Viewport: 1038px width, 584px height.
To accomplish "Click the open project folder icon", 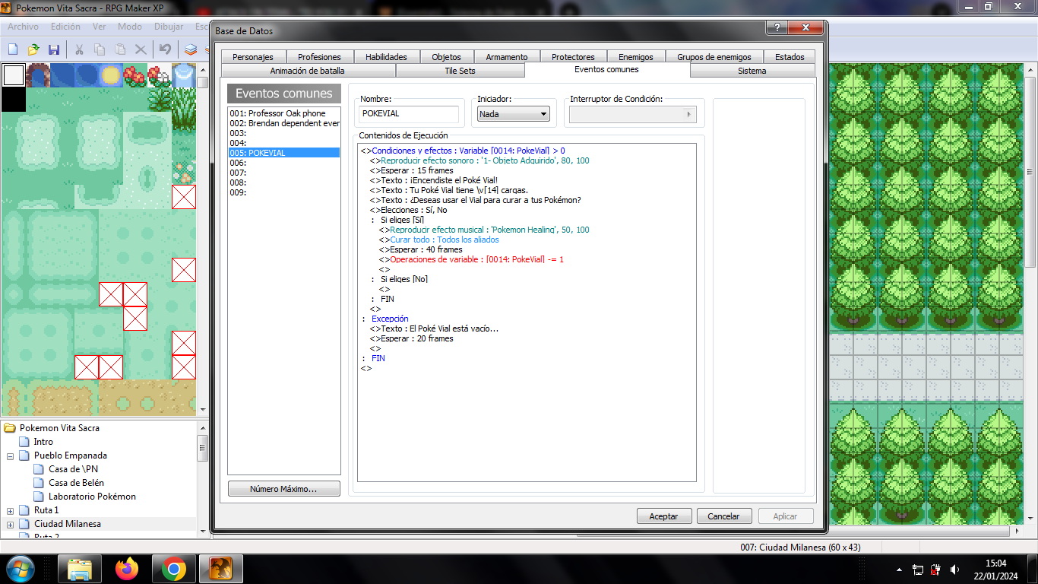I will pyautogui.click(x=33, y=49).
